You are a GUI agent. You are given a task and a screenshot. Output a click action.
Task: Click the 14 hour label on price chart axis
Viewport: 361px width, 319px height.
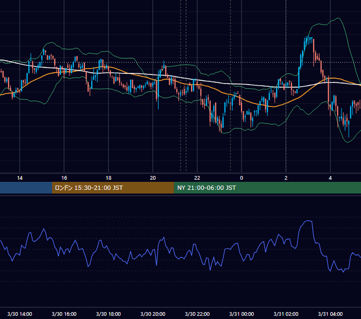point(20,178)
